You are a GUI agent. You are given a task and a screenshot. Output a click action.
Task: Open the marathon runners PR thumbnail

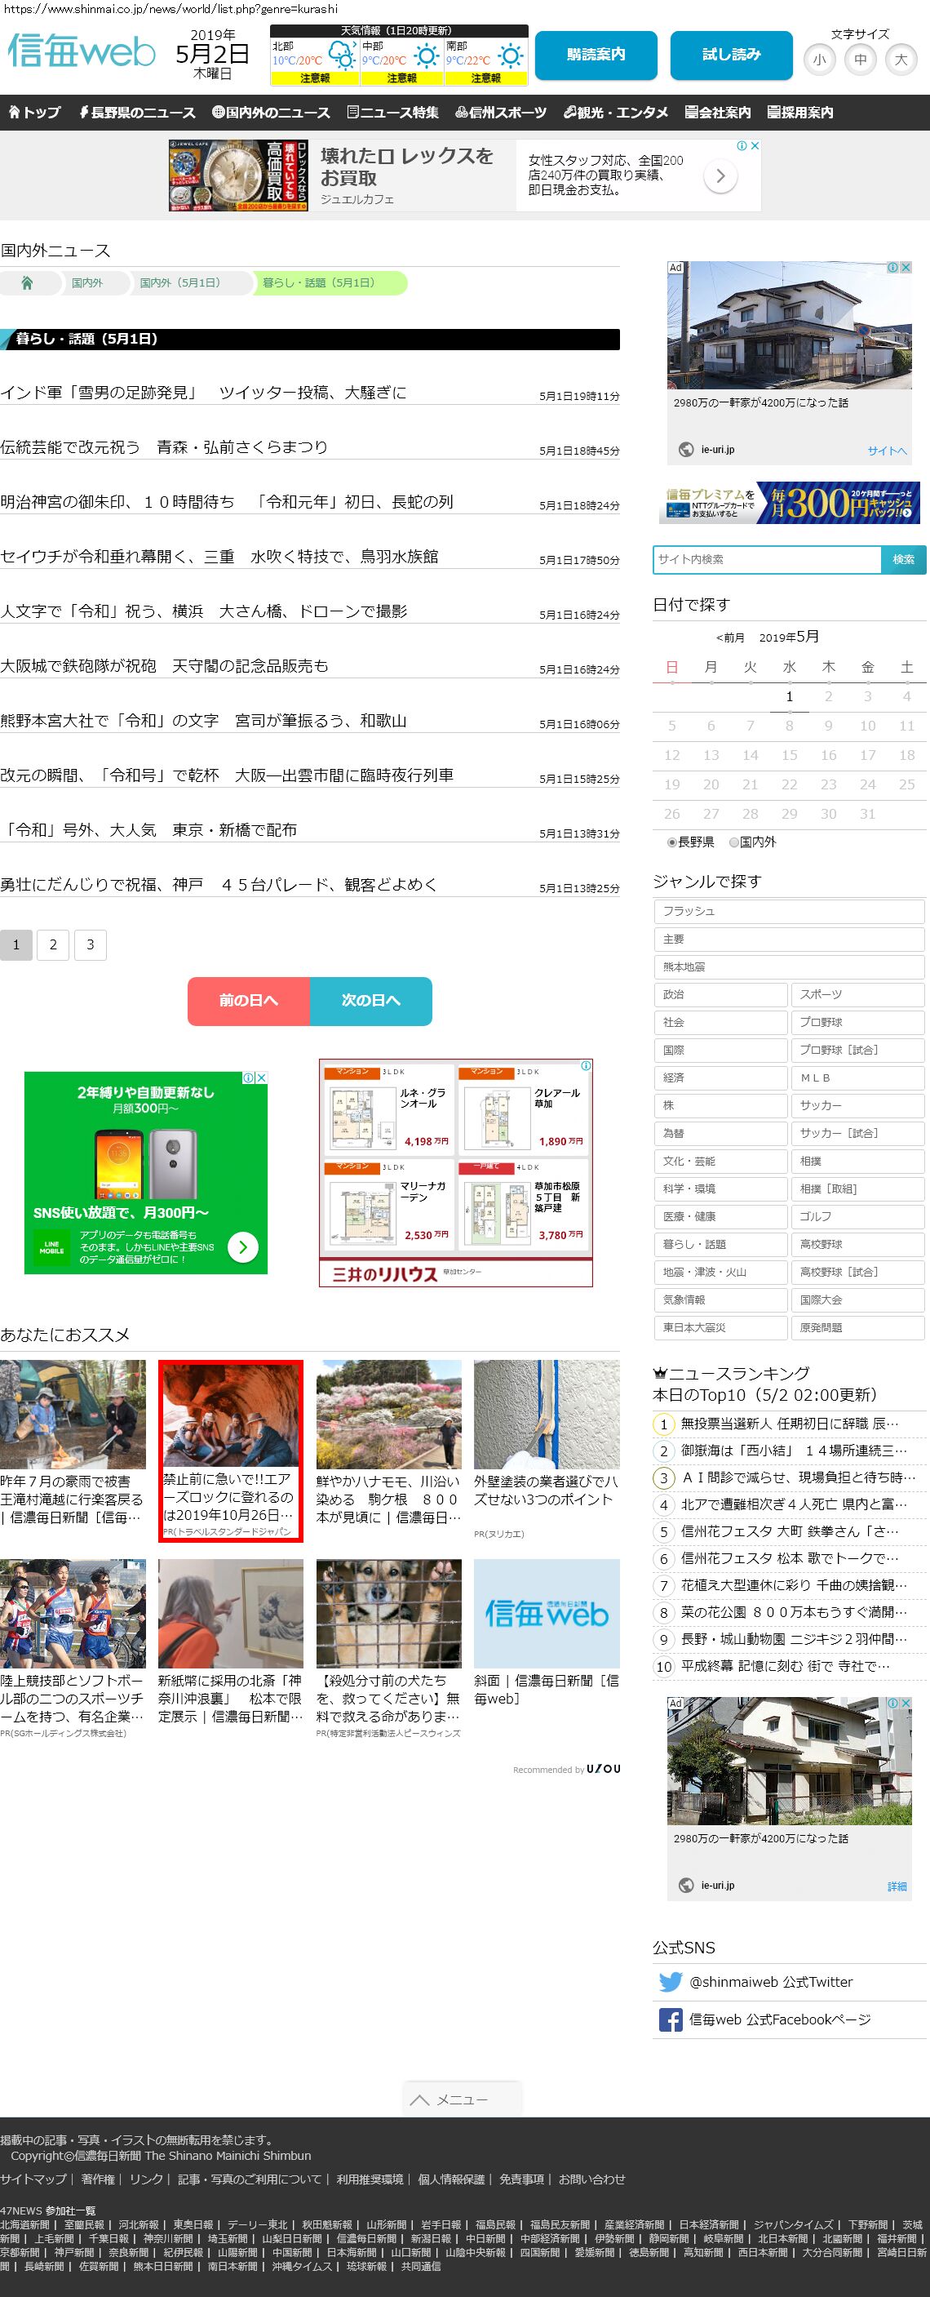point(73,1613)
